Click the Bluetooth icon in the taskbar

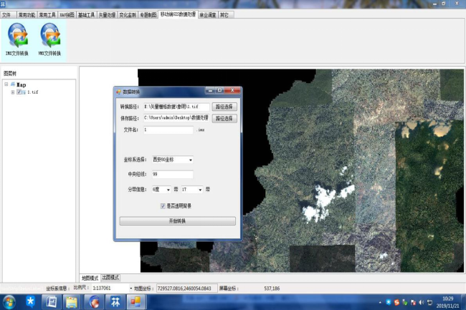(31, 301)
